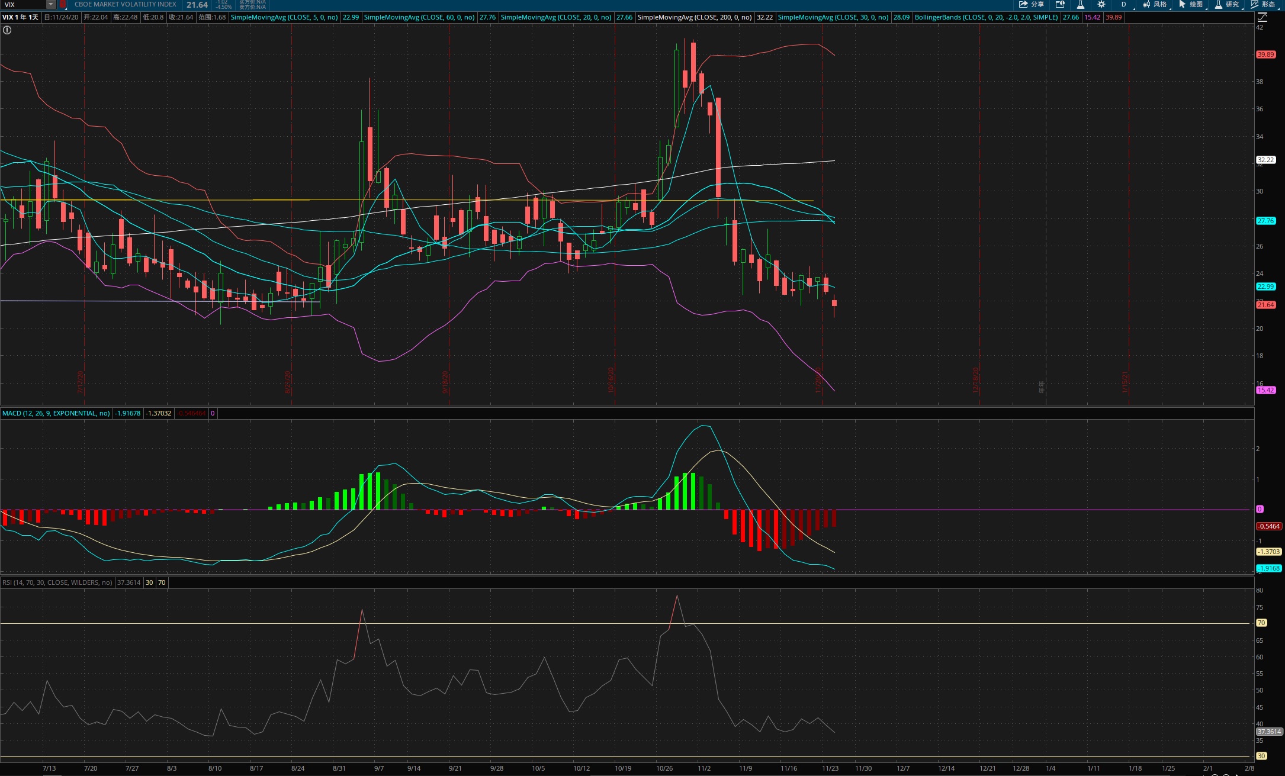This screenshot has height=776, width=1285.
Task: Open the chart info window icon
Action: tap(1060, 5)
